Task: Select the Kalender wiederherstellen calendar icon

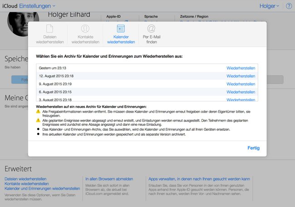Action: tap(121, 29)
